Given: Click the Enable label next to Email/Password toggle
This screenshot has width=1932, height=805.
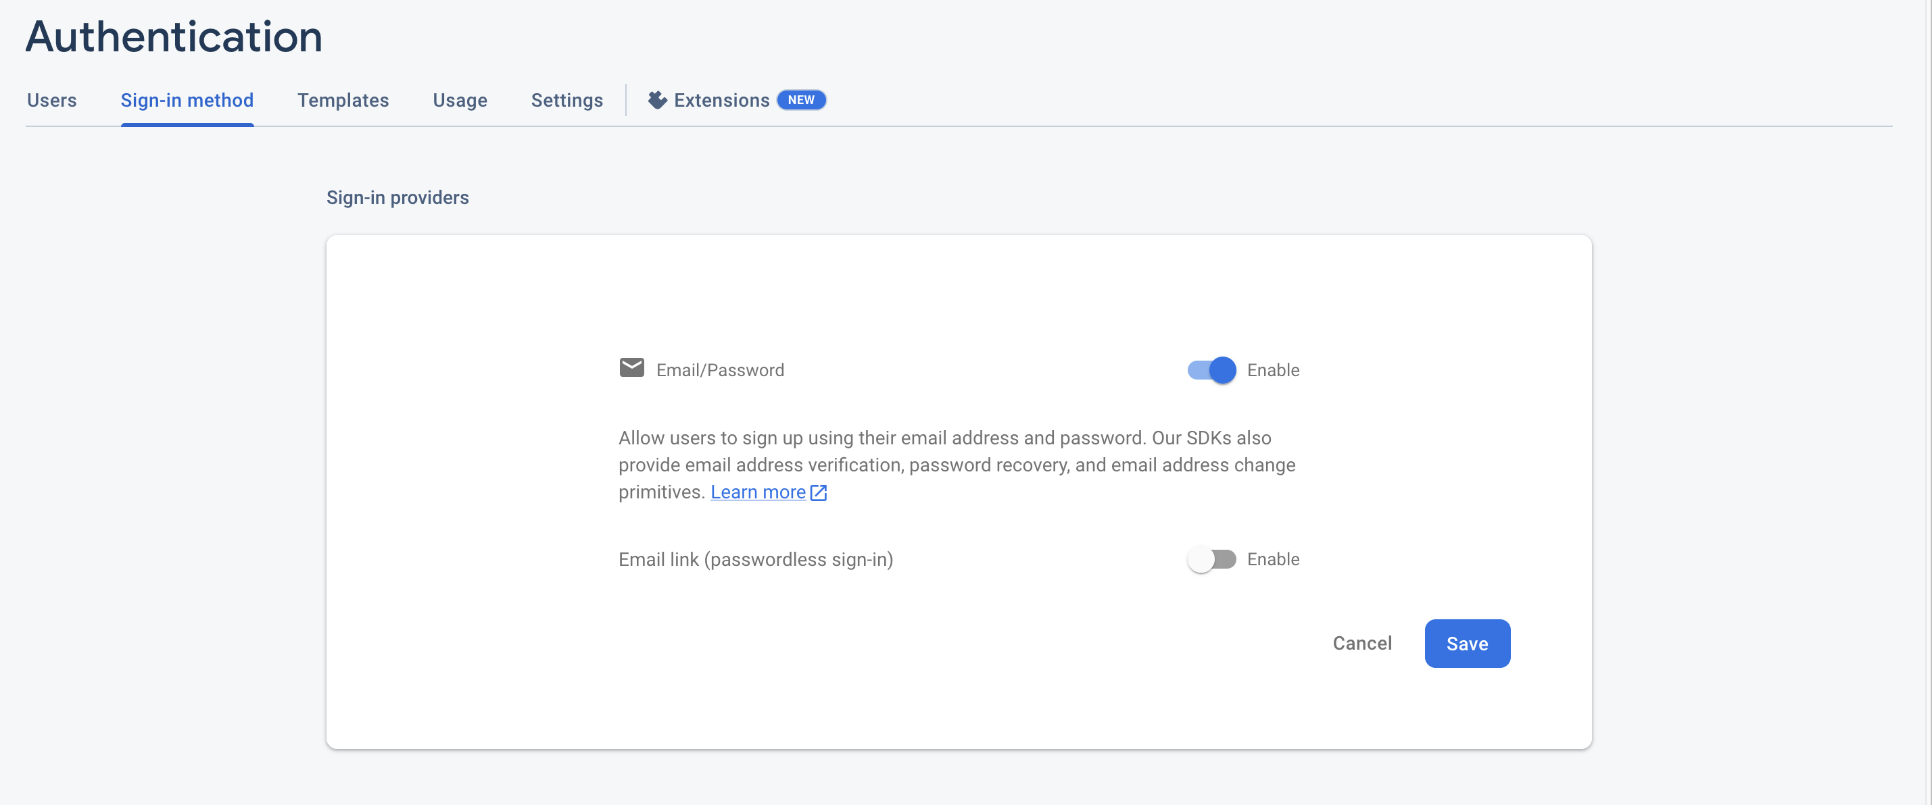Looking at the screenshot, I should coord(1273,370).
